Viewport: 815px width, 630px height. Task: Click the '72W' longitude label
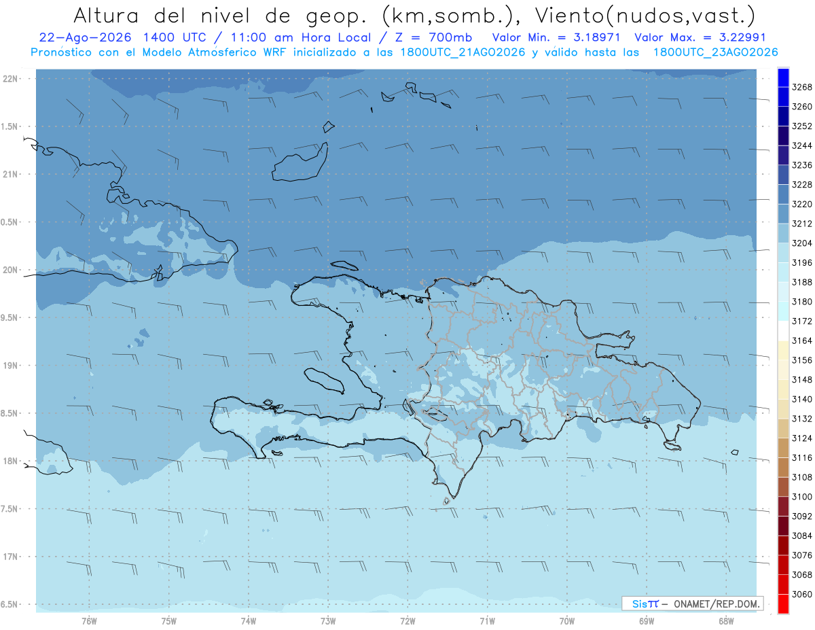407,621
